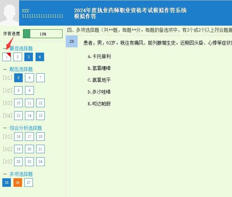Click group label [03] under 配伍选择题
Viewport: 232px width, 197px height.
click(8, 103)
